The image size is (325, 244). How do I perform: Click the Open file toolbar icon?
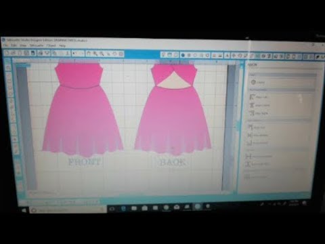pyautogui.click(x=13, y=53)
